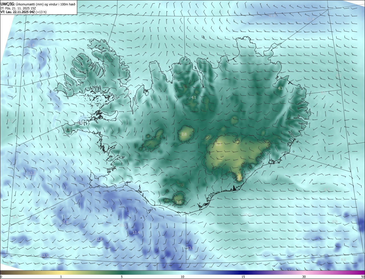Click the 10.1 value in the northwest bay
The image size is (365, 279).
131,92
